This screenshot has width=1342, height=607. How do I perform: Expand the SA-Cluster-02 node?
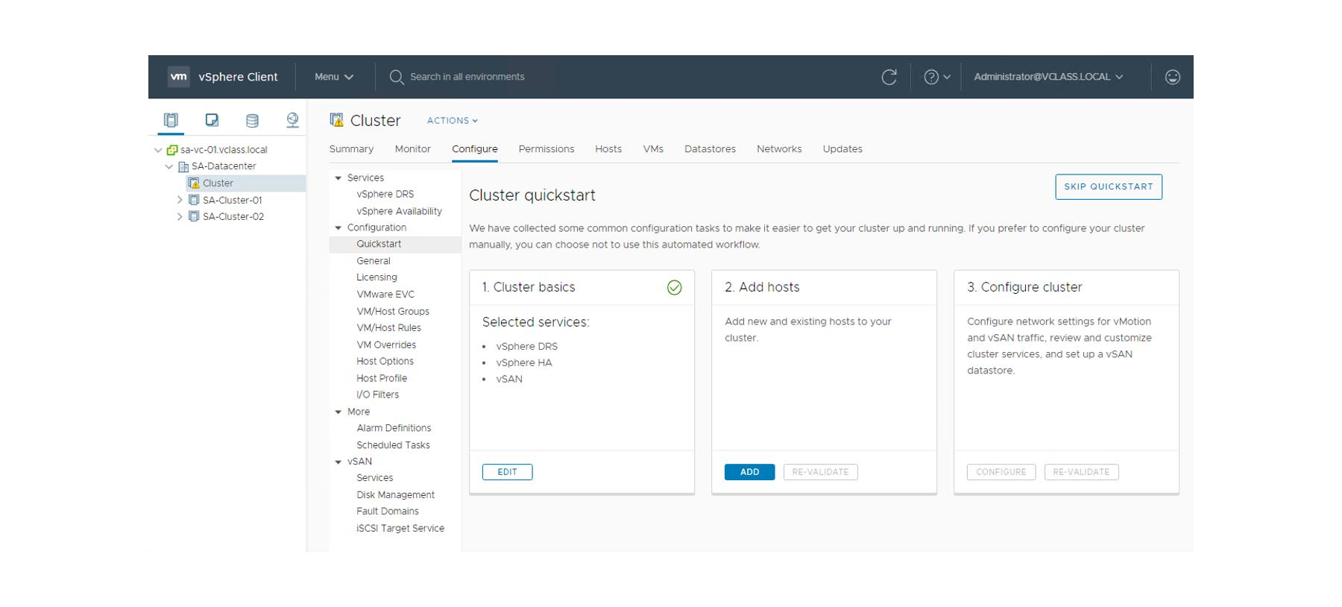click(180, 216)
